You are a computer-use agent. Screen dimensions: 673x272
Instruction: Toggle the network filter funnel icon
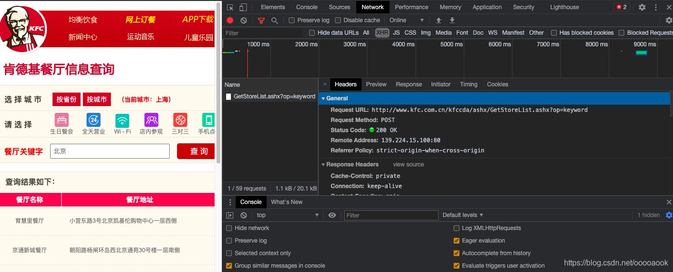(261, 20)
